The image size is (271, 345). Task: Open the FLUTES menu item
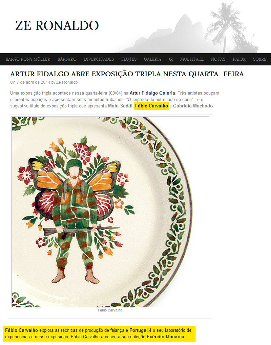(129, 59)
